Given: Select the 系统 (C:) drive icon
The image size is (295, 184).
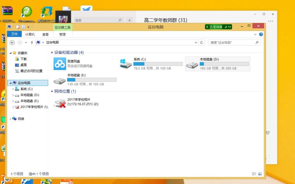Looking at the screenshot, I should click(126, 64).
